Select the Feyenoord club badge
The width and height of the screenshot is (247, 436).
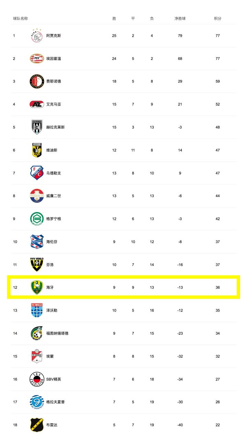coord(36,81)
